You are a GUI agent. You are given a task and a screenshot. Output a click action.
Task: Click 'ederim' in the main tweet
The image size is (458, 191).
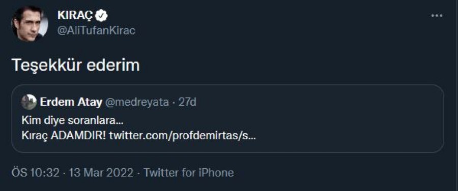pyautogui.click(x=113, y=66)
